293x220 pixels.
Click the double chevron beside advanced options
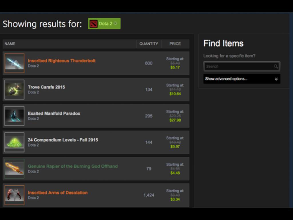point(276,79)
